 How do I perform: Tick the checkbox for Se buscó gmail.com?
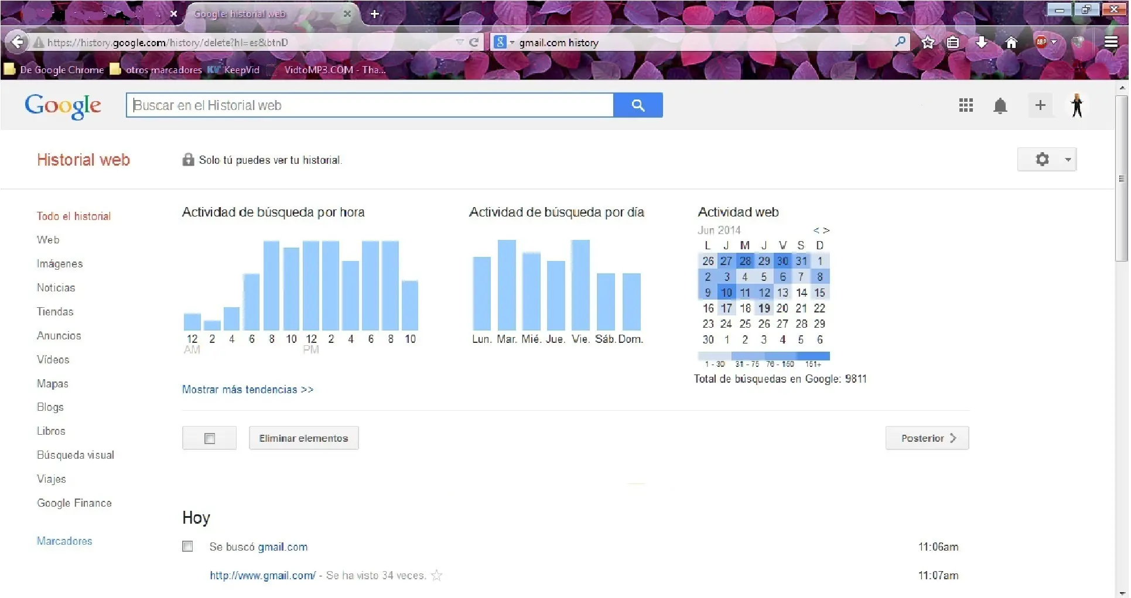tap(187, 547)
